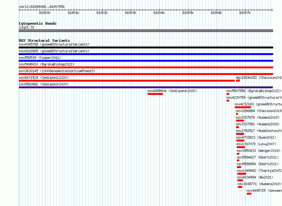Open the nsv5599854 Ebert2021 label
282x206 pixels.
(258, 164)
